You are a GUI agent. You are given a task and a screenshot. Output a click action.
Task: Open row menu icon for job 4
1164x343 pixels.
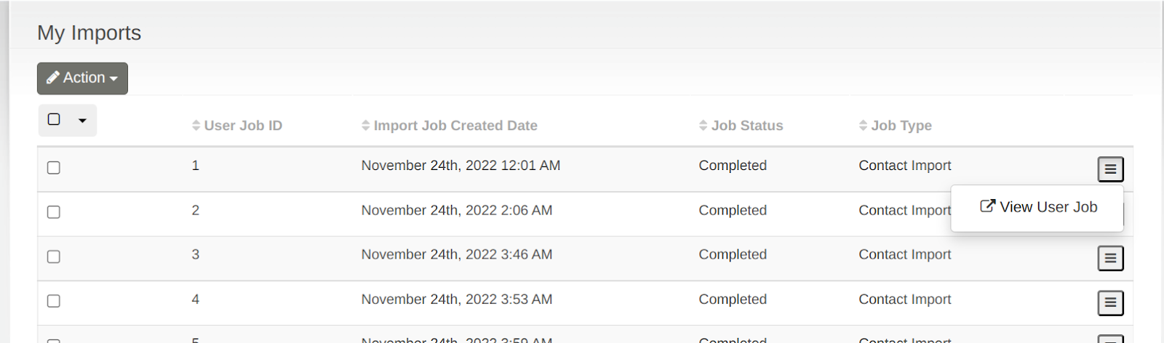pyautogui.click(x=1110, y=303)
